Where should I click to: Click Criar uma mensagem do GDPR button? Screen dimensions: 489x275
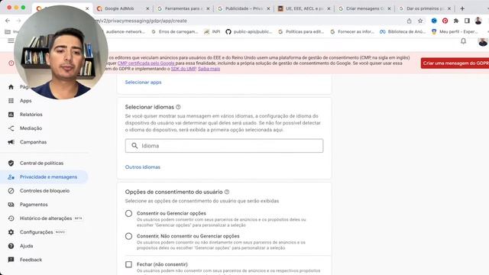click(455, 63)
